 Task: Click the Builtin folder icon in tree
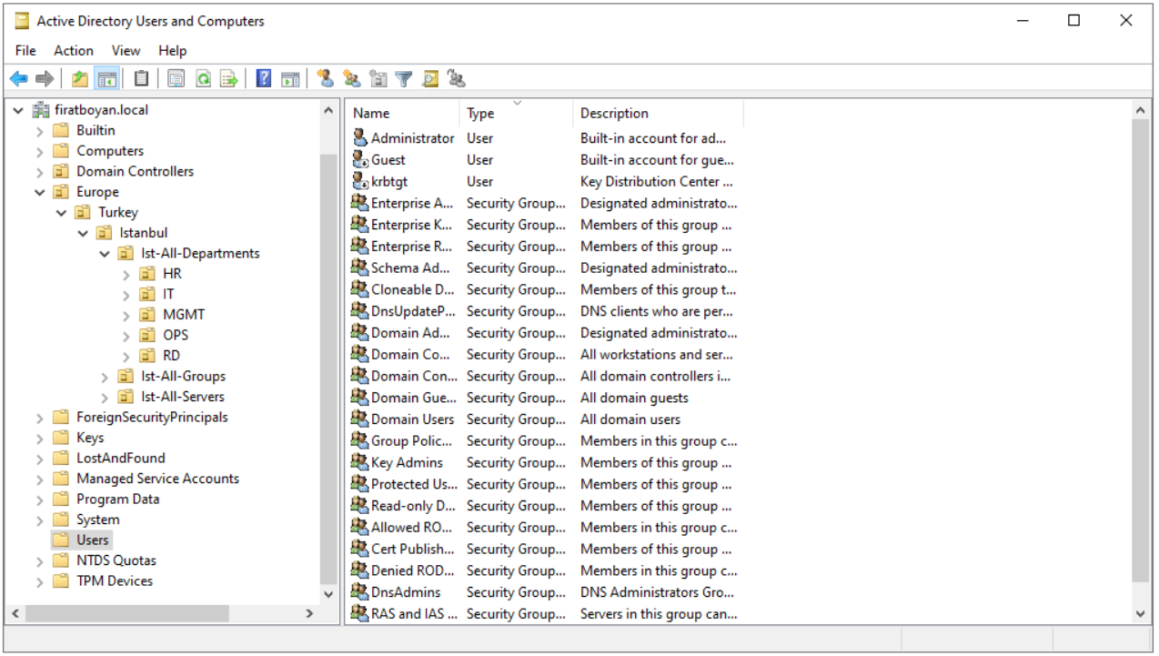(x=61, y=130)
